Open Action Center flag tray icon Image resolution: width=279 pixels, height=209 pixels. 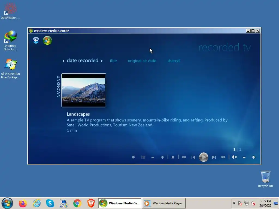pos(240,203)
